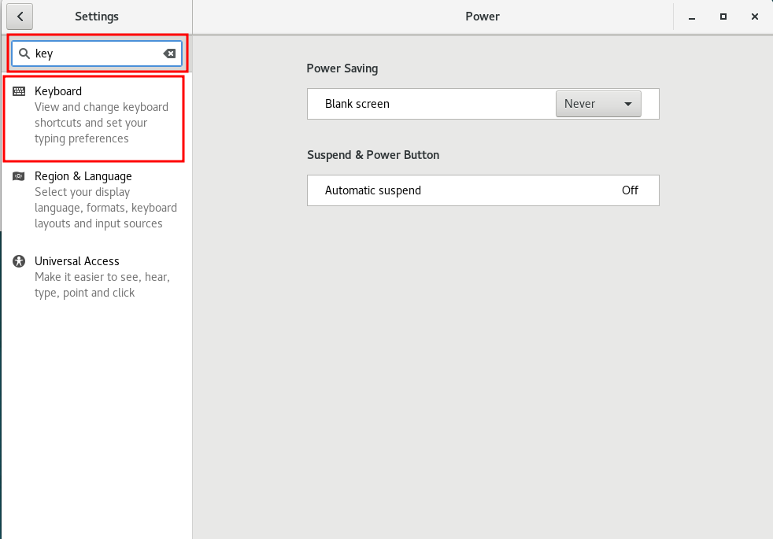Click the 'Power Saving' heading

tap(342, 68)
